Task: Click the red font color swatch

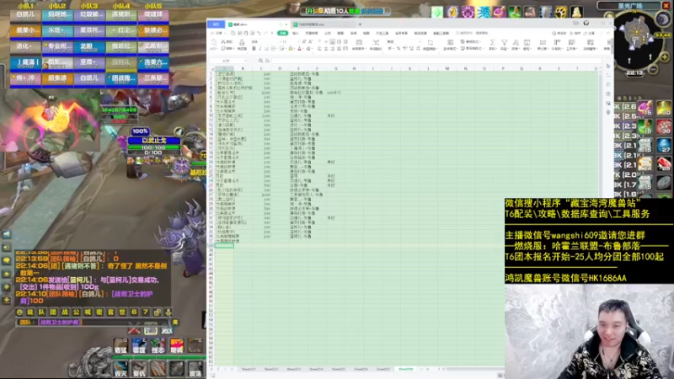Action: [300, 48]
